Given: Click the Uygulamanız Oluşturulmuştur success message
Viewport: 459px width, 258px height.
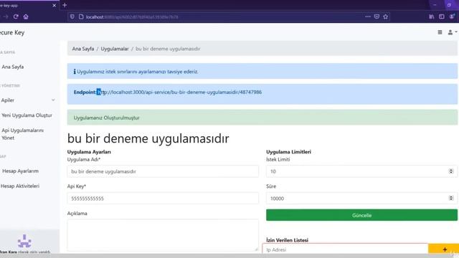Looking at the screenshot, I should click(x=262, y=118).
